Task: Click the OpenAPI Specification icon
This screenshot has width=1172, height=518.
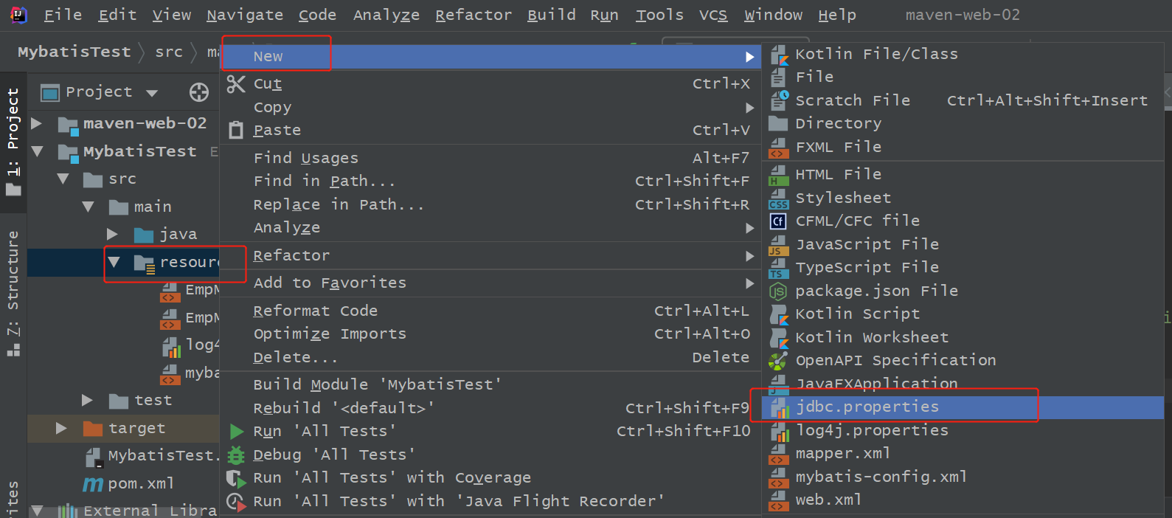Action: point(779,361)
